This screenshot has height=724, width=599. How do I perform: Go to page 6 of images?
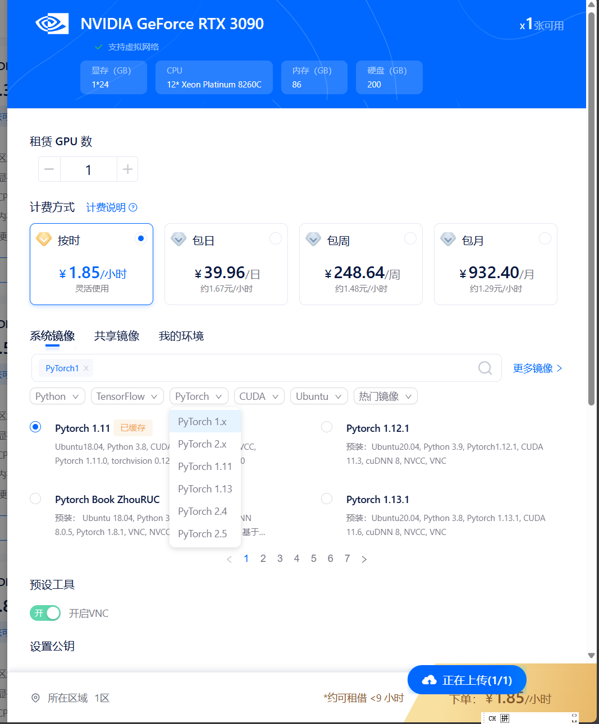331,559
